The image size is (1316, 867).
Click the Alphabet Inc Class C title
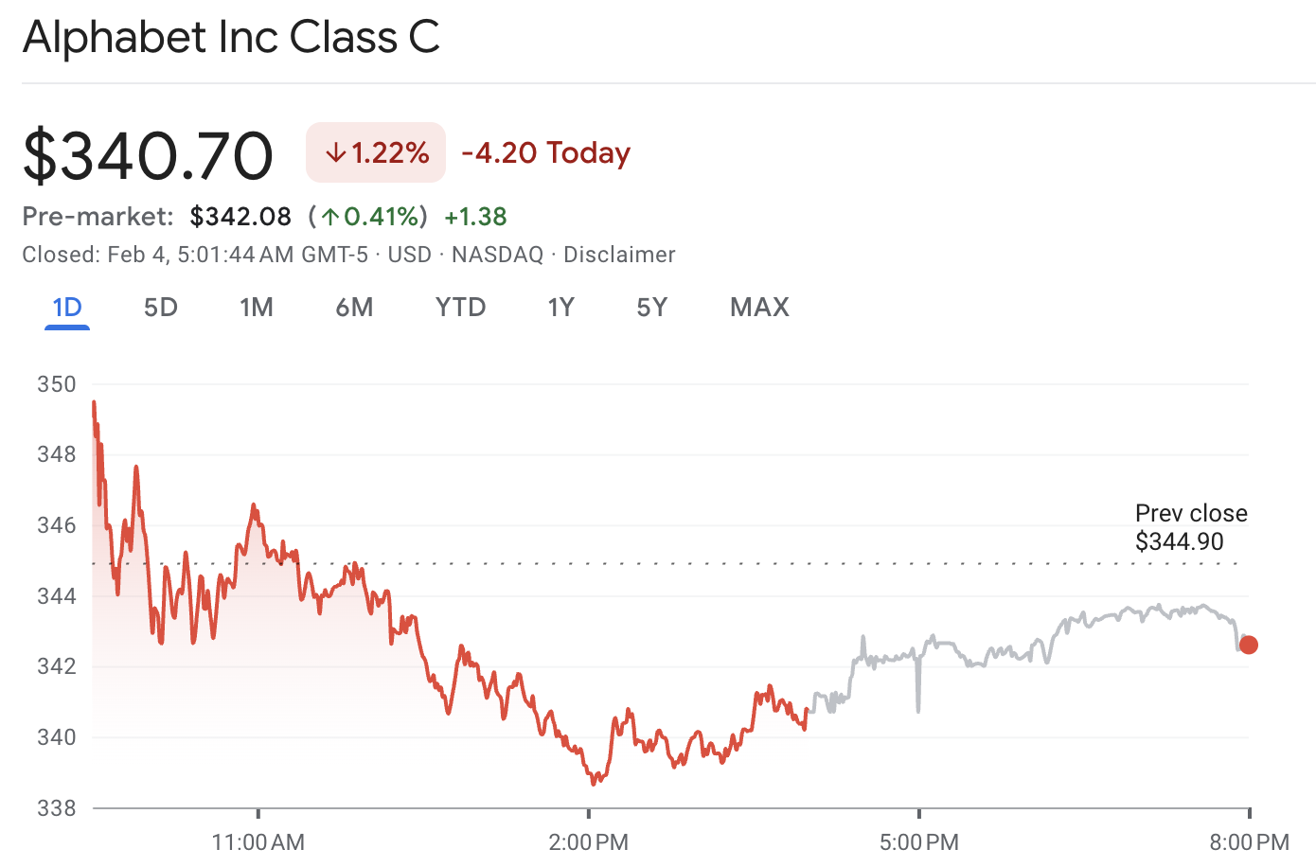231,38
